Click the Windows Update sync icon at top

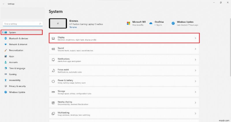(173, 23)
